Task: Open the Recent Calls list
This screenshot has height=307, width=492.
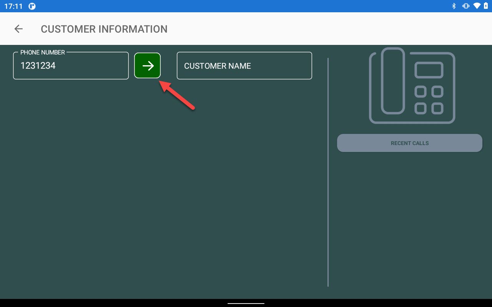Action: [x=409, y=143]
